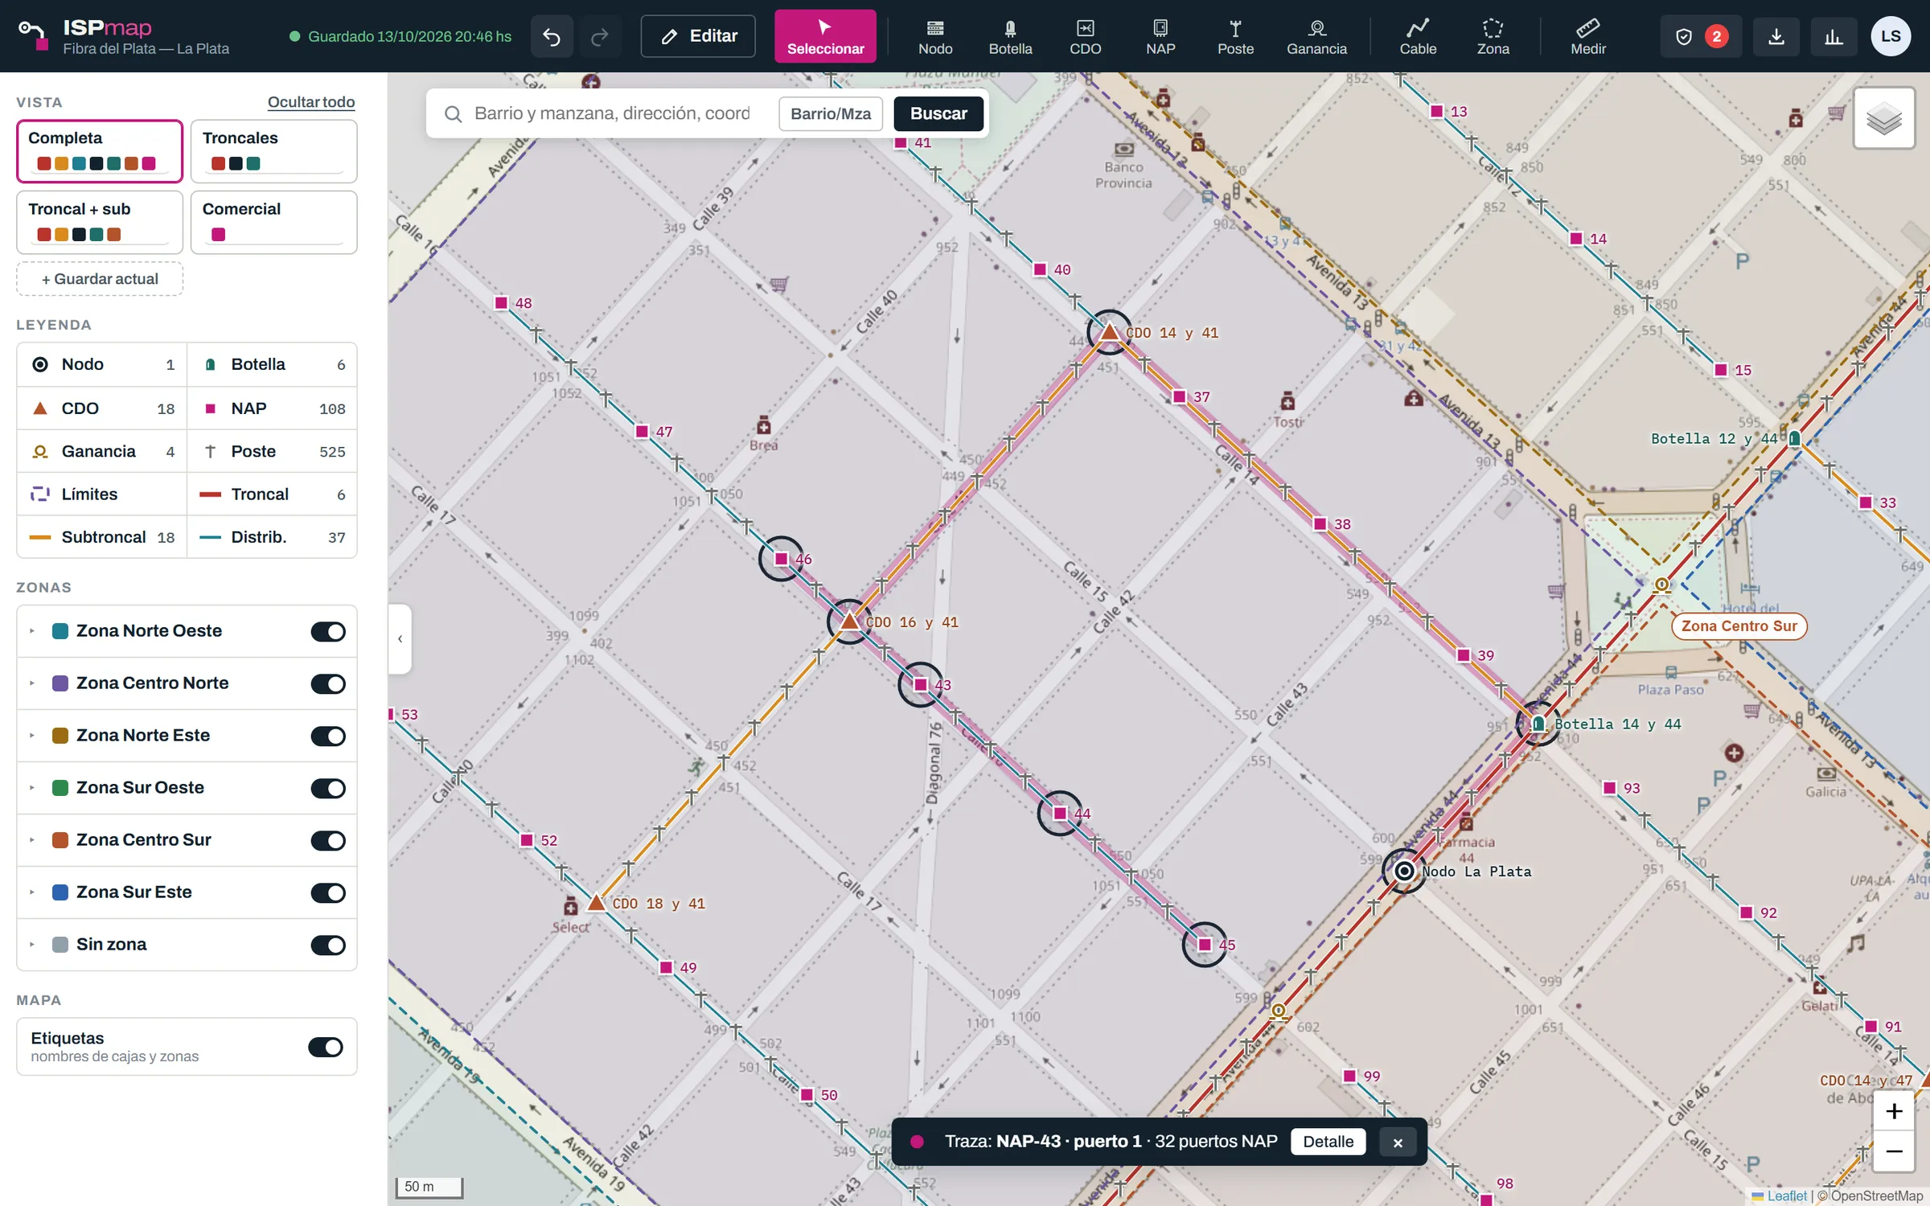Open the map layers control
This screenshot has width=1930, height=1206.
coord(1883,119)
